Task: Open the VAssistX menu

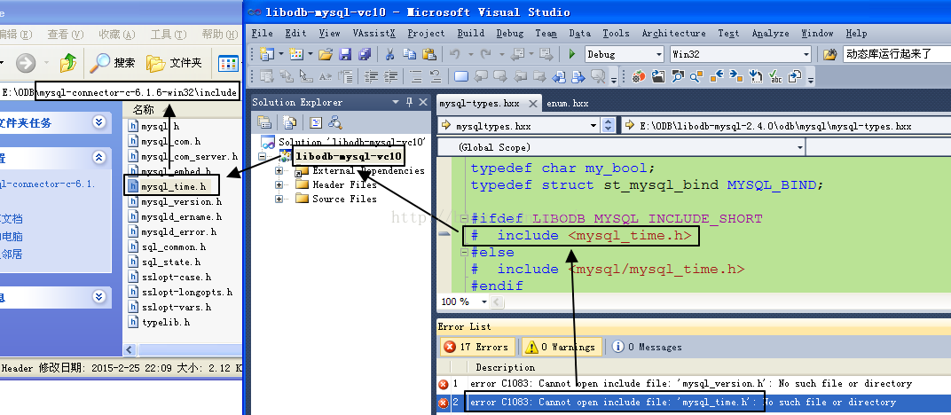Action: [373, 34]
